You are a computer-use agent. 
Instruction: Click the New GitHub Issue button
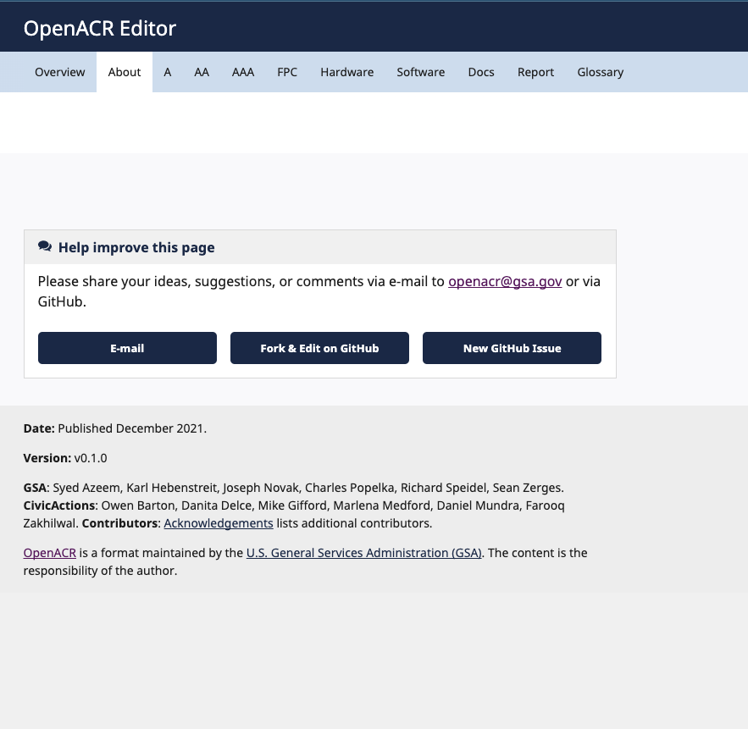tap(512, 348)
